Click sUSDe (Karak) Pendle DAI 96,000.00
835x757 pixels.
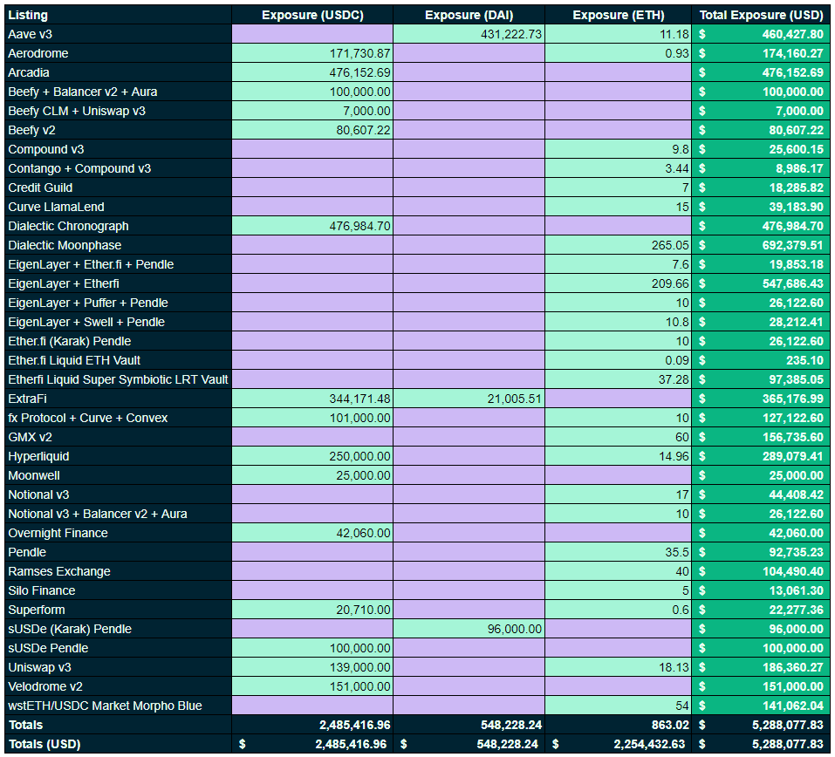469,628
